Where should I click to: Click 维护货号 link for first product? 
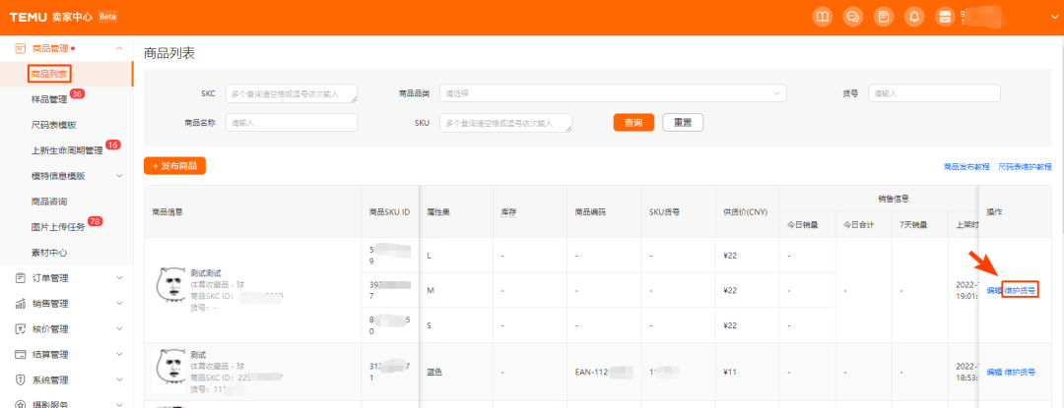[x=1020, y=291]
